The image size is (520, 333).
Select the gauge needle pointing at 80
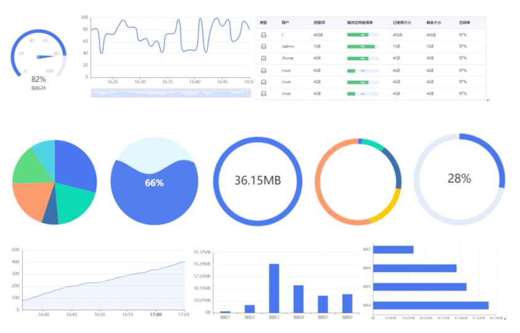tap(46, 57)
